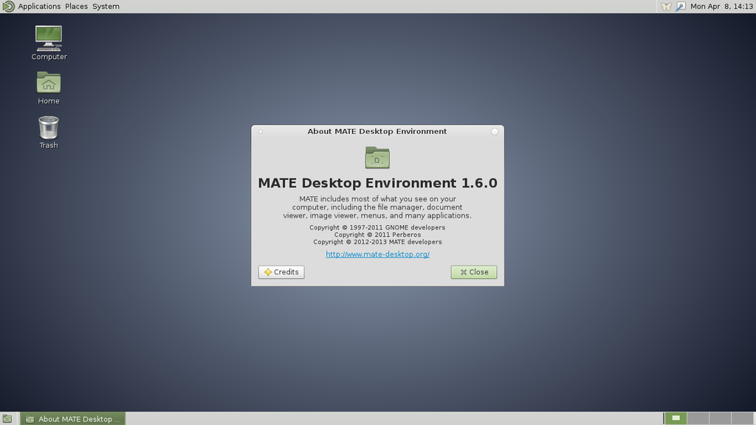Open the Applications menu
Image resolution: width=756 pixels, height=425 pixels.
pos(39,6)
